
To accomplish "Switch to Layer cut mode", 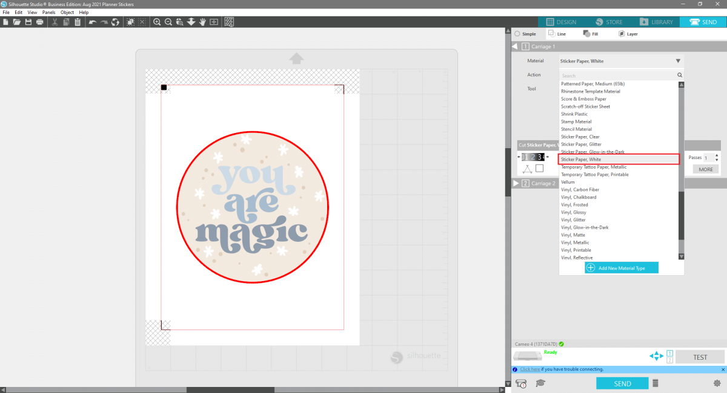I will (x=628, y=34).
